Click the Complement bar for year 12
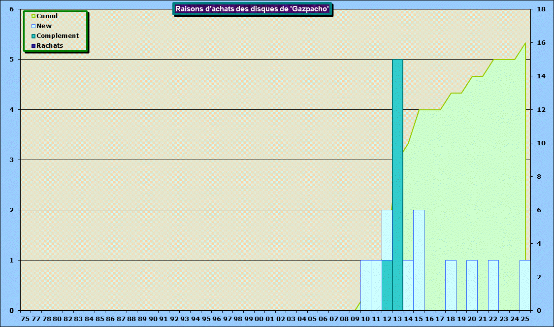This screenshot has height=327, width=554. click(387, 285)
